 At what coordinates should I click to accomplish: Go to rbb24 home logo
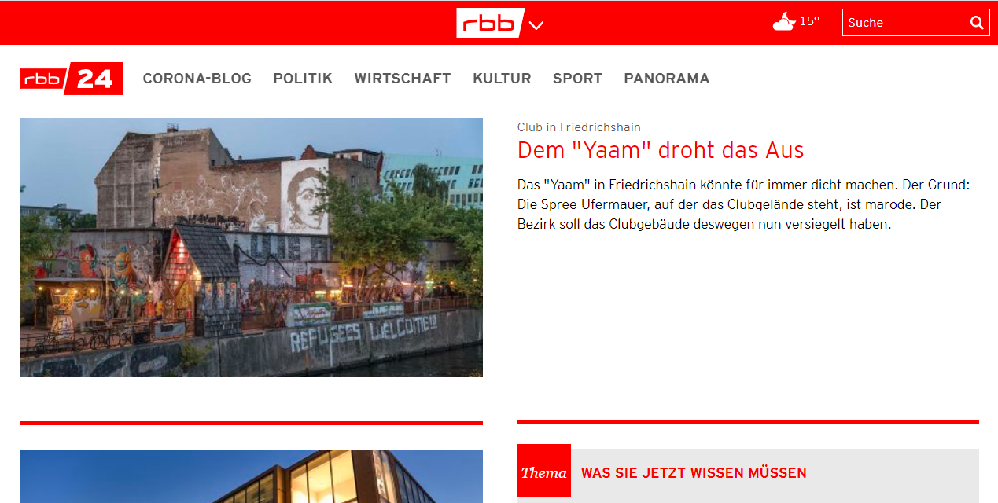pos(72,79)
